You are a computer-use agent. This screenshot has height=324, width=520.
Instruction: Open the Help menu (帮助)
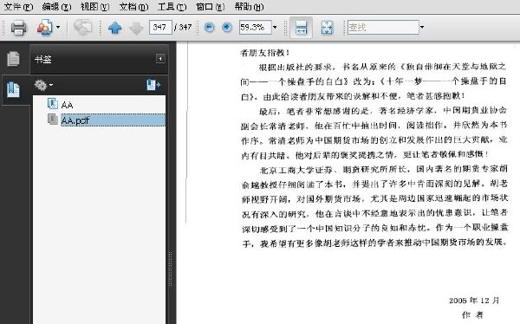[249, 7]
